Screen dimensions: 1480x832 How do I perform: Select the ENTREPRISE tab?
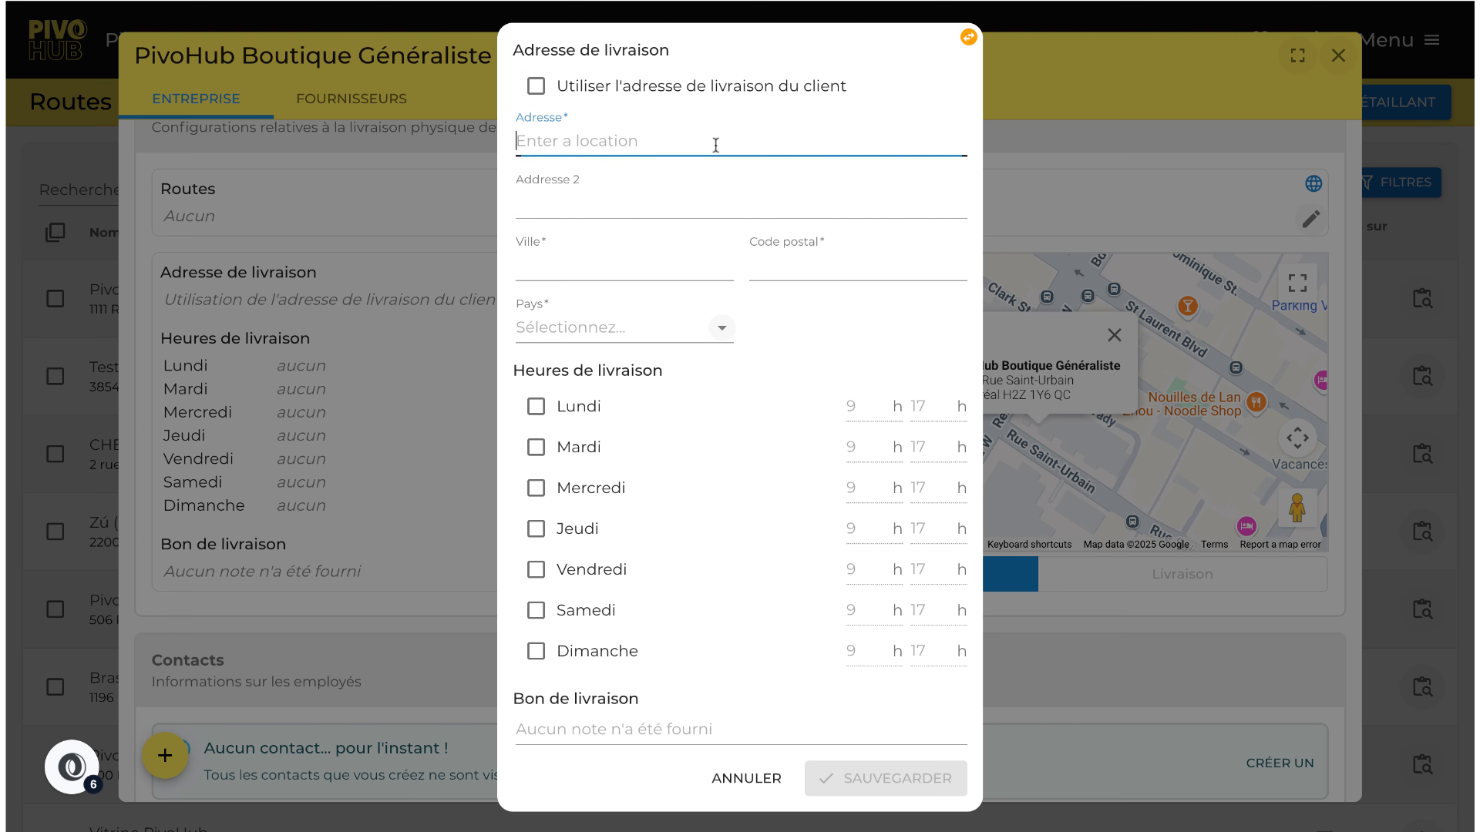click(x=196, y=99)
